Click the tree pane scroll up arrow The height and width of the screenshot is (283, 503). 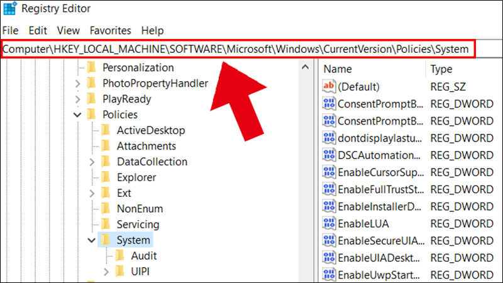point(306,67)
